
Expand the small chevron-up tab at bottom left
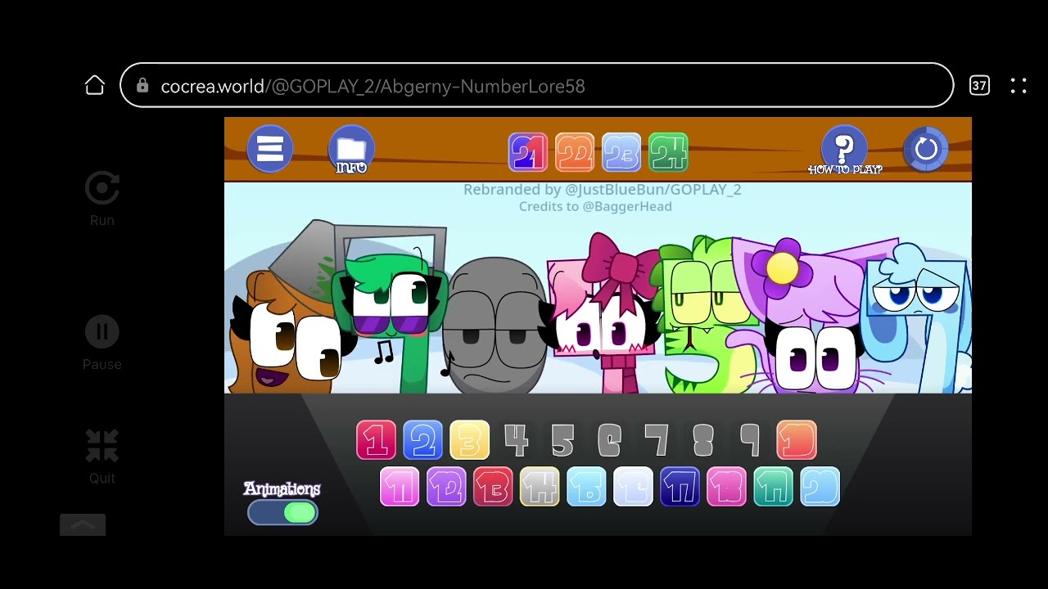(83, 525)
